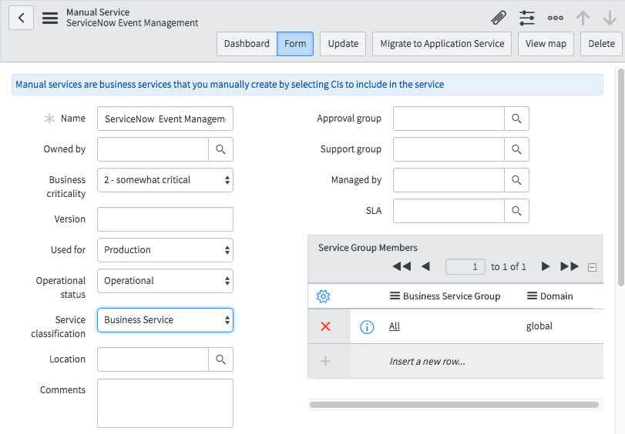Collapse the Service Group Members list
Image resolution: width=625 pixels, height=434 pixels.
(x=593, y=267)
